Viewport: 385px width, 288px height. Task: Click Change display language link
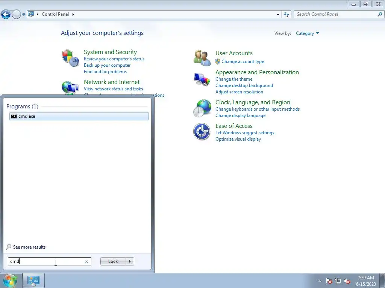(241, 115)
